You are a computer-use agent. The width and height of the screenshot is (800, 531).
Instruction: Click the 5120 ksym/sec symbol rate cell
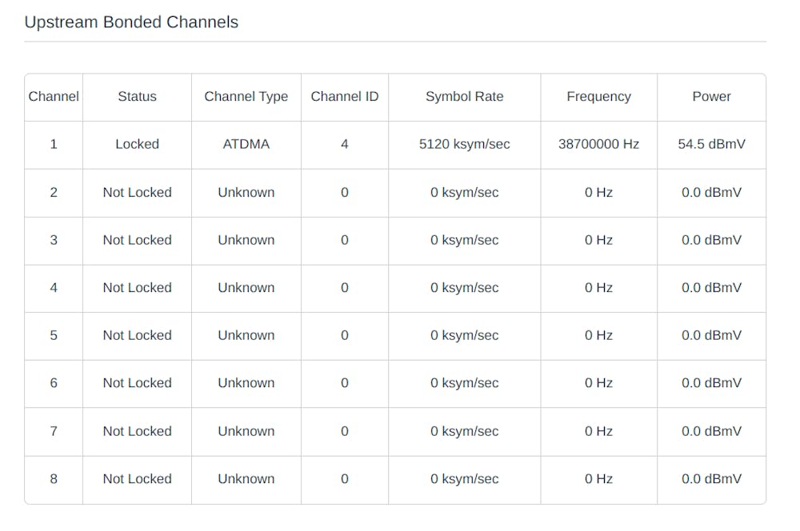[x=464, y=145]
